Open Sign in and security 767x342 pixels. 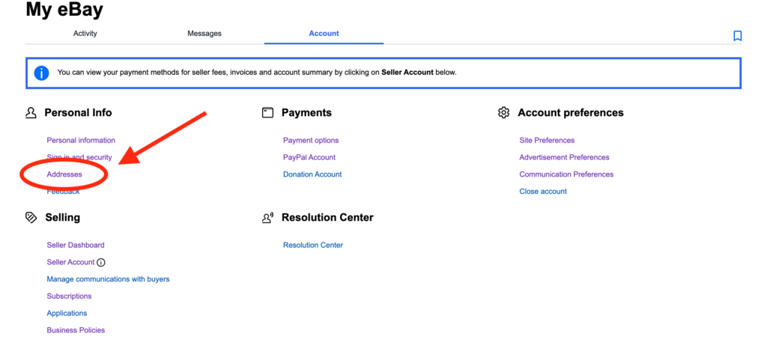pyautogui.click(x=79, y=157)
